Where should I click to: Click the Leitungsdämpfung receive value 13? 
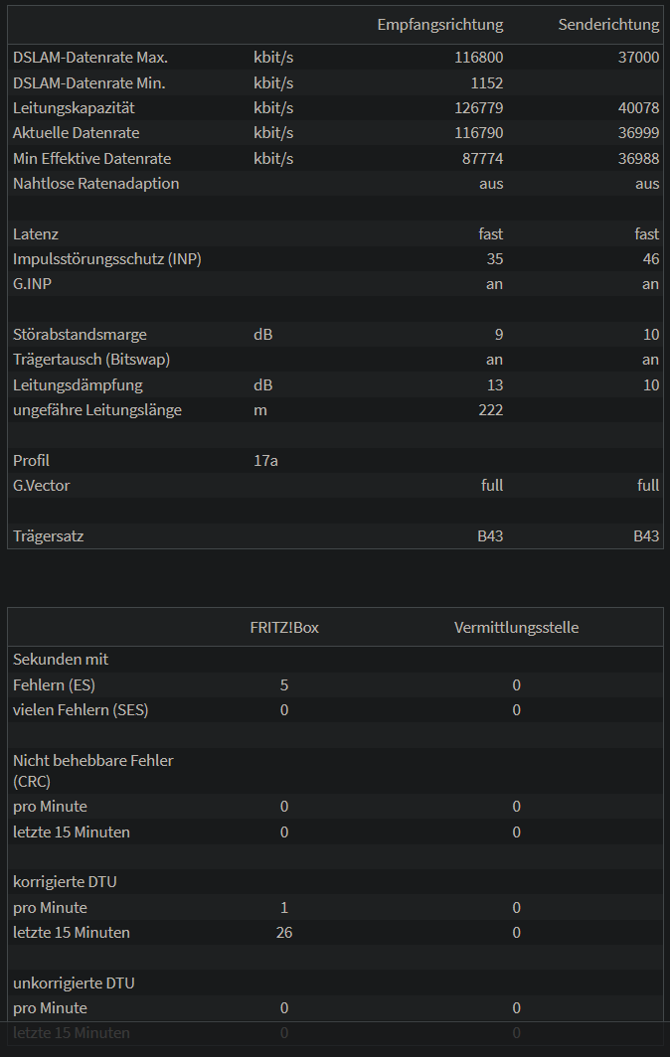pos(495,384)
